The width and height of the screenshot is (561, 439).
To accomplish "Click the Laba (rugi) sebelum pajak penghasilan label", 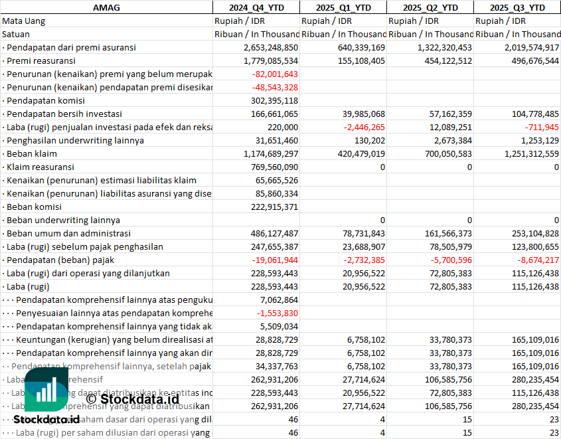I will 85,246.
